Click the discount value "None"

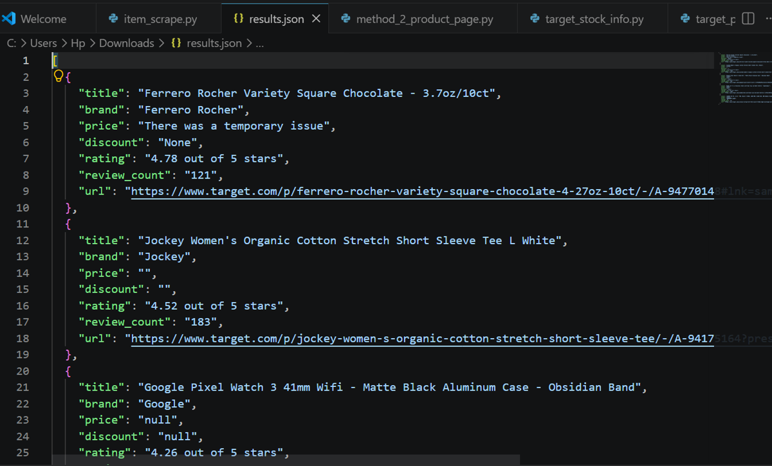point(178,142)
